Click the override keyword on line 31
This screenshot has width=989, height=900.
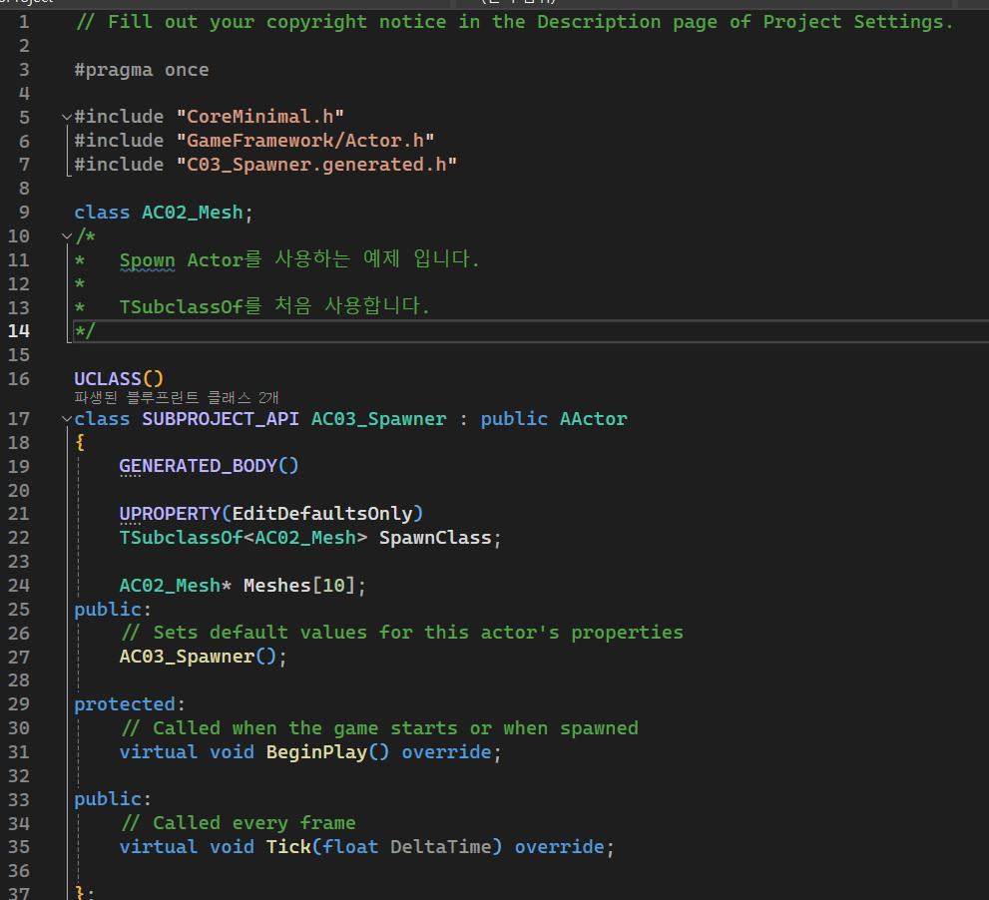446,752
